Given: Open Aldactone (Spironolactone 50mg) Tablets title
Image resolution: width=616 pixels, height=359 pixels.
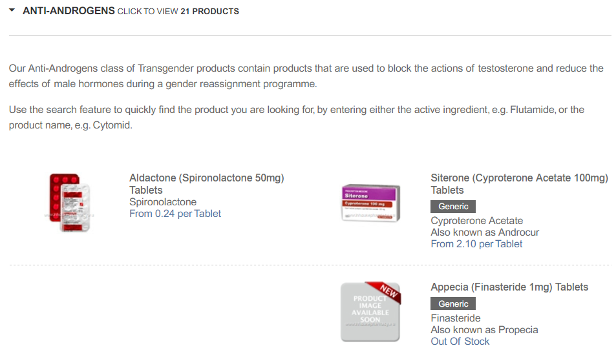Looking at the screenshot, I should [x=206, y=183].
